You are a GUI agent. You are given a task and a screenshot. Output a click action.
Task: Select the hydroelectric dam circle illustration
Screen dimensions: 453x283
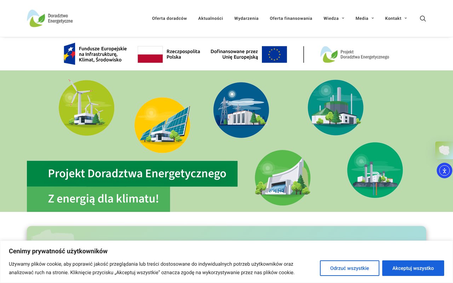pos(283,177)
